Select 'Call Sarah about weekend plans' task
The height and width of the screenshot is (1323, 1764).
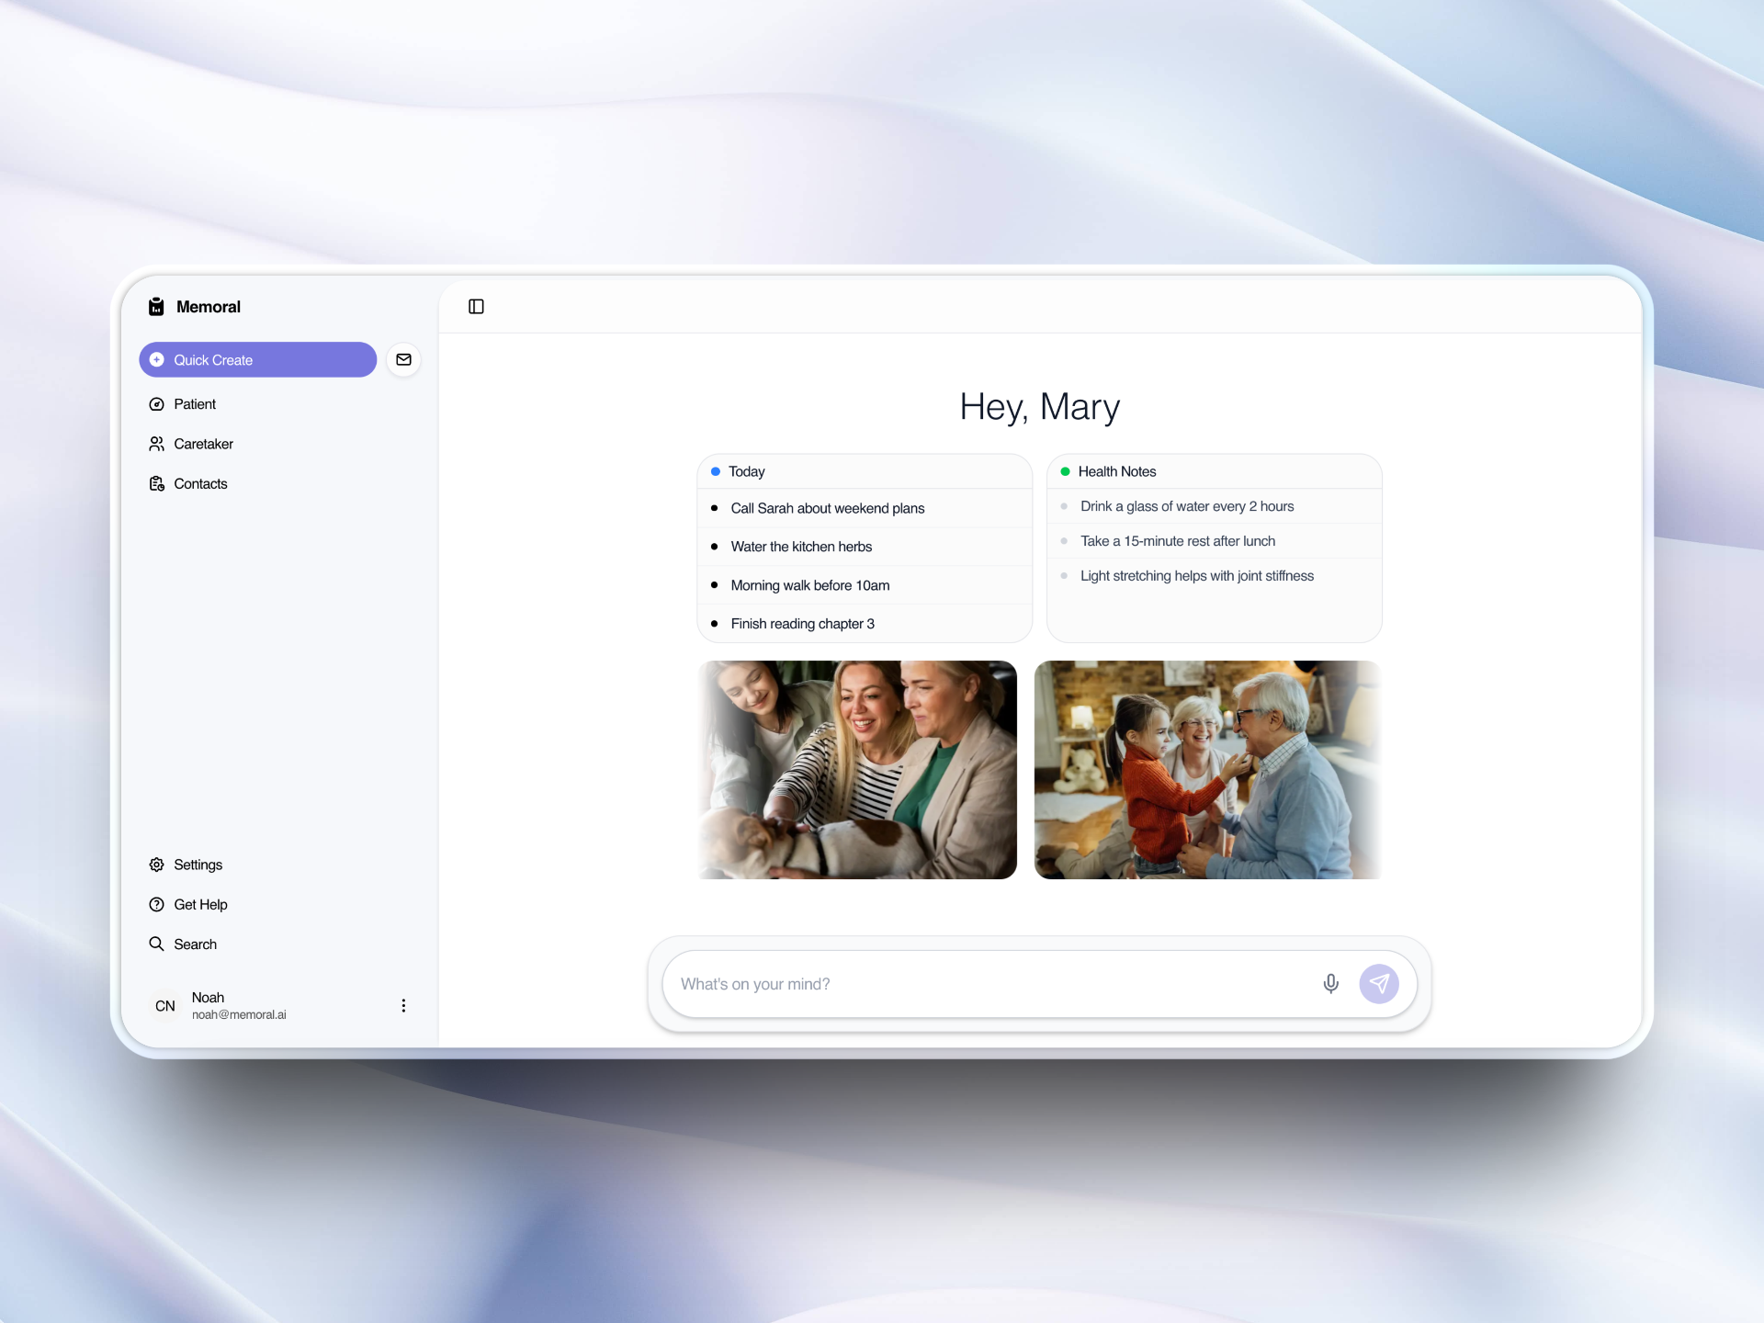click(x=827, y=508)
